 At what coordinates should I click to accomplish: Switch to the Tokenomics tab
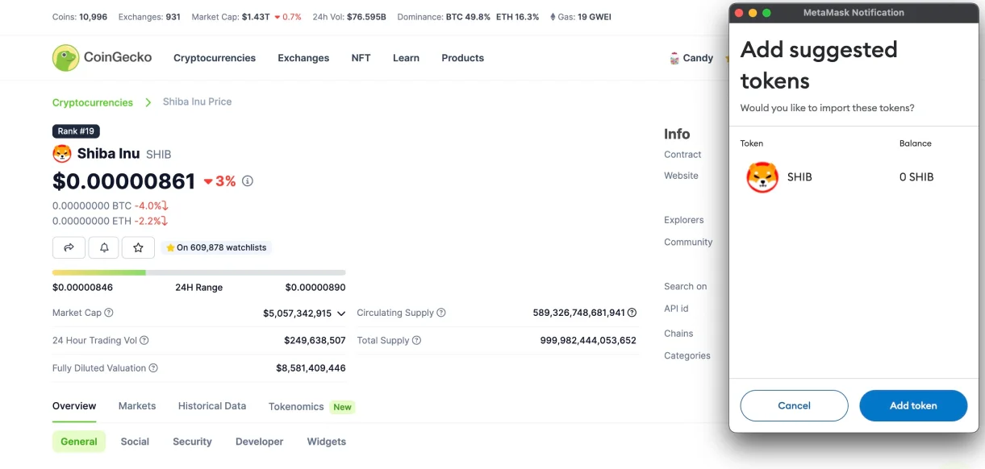pyautogui.click(x=296, y=407)
